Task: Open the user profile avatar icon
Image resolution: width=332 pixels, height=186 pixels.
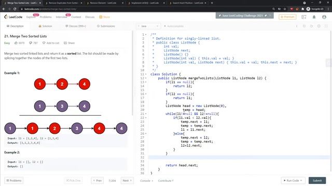Action: (x=324, y=17)
